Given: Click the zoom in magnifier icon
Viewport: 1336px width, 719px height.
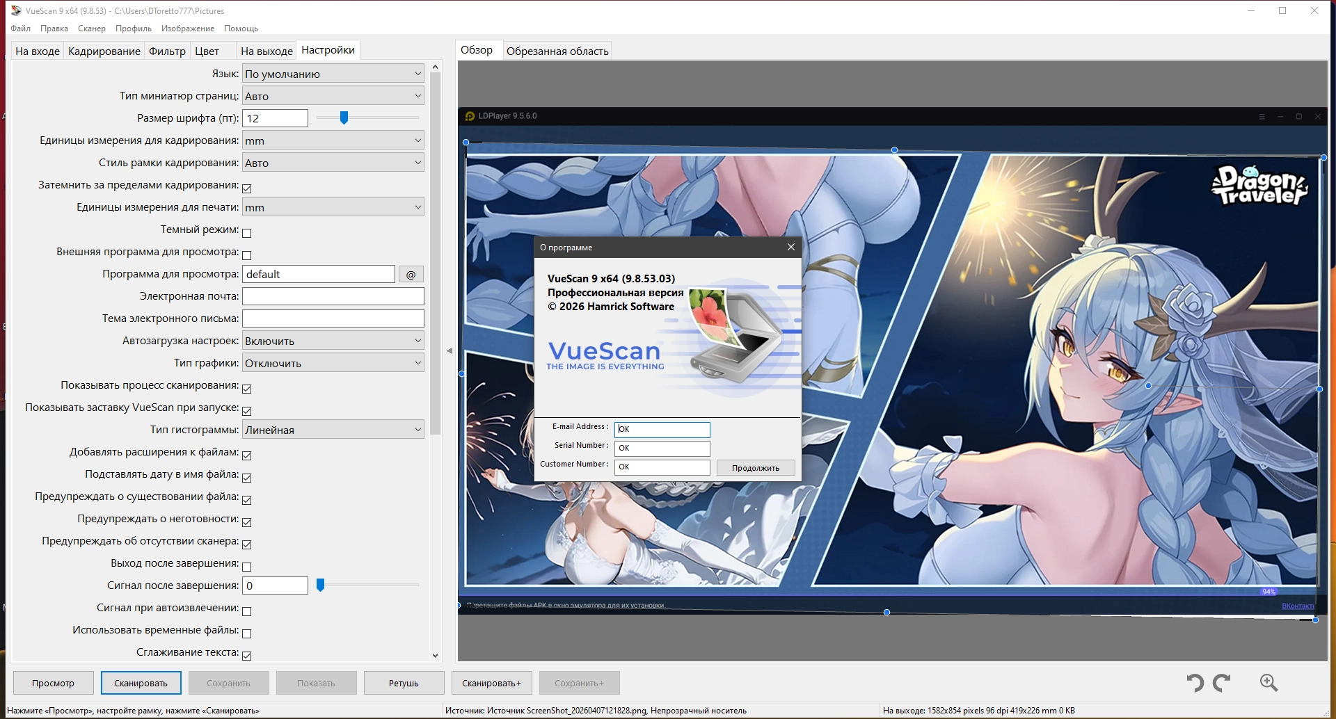Looking at the screenshot, I should tap(1269, 683).
